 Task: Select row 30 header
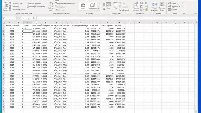pyautogui.click(x=3, y=107)
